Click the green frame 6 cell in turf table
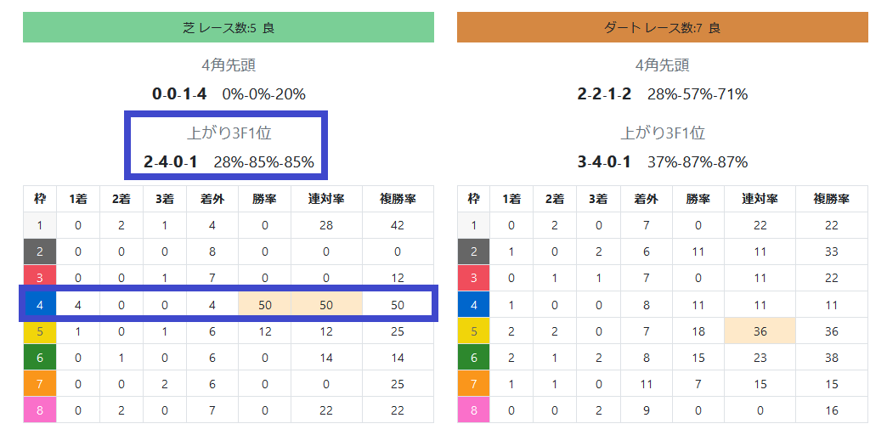The image size is (887, 435). [x=40, y=357]
